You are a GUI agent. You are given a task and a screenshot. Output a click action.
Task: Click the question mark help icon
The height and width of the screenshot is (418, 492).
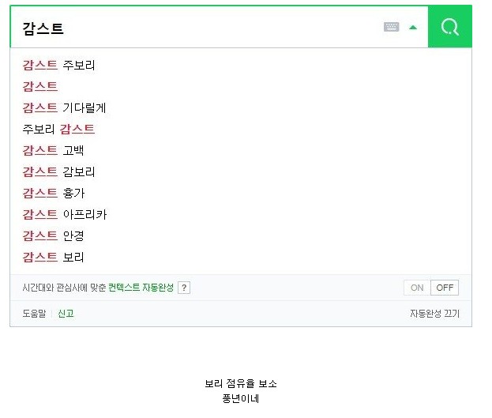[184, 288]
